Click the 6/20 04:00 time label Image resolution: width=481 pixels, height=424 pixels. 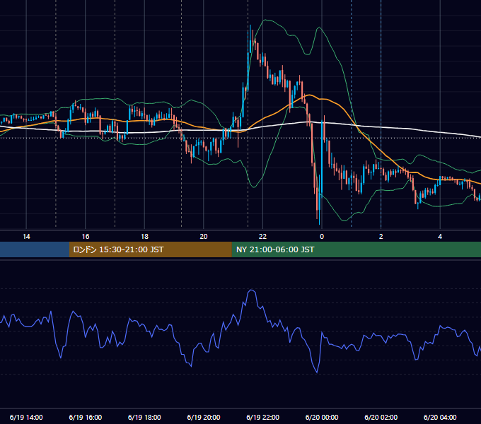point(440,417)
